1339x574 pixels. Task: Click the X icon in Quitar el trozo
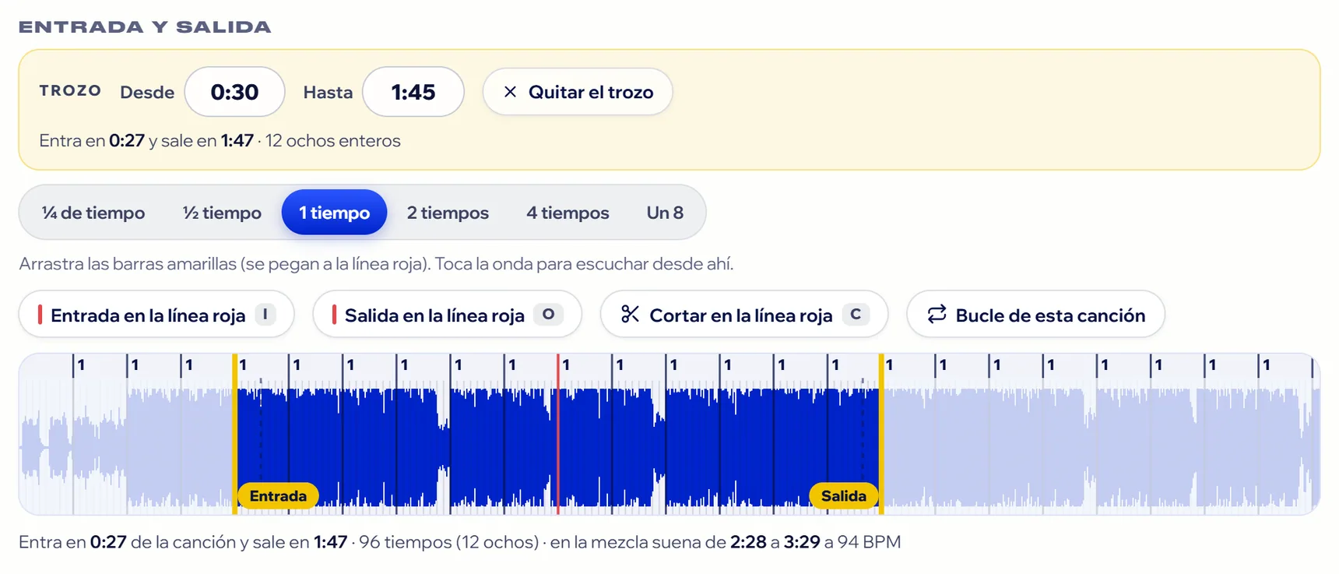pos(510,92)
